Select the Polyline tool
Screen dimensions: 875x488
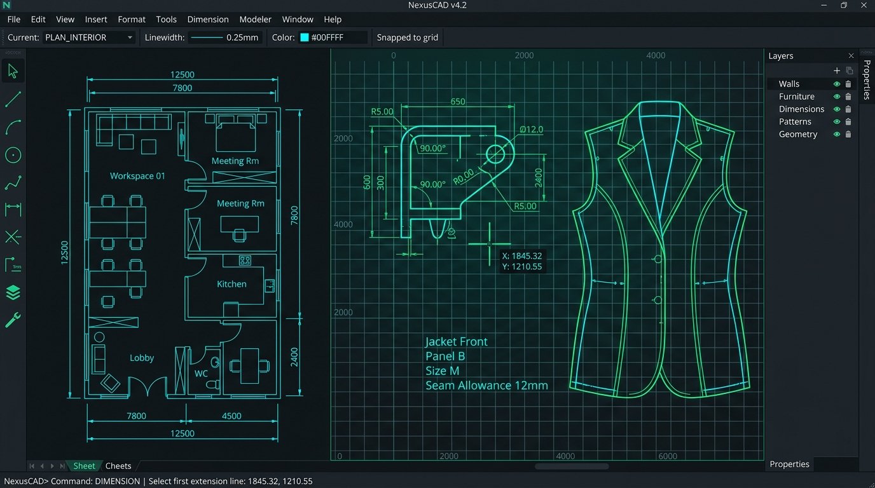(x=13, y=183)
